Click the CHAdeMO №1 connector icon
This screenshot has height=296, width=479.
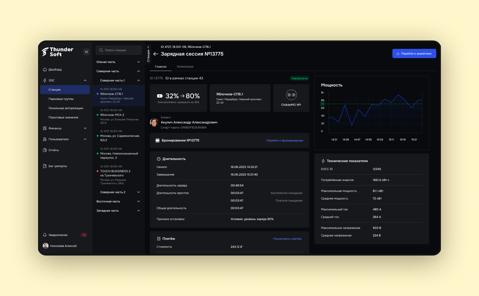tap(291, 95)
